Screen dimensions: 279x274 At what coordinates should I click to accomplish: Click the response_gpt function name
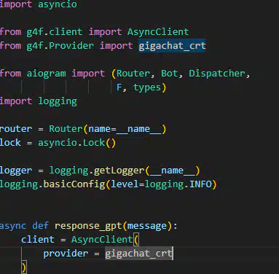88,226
